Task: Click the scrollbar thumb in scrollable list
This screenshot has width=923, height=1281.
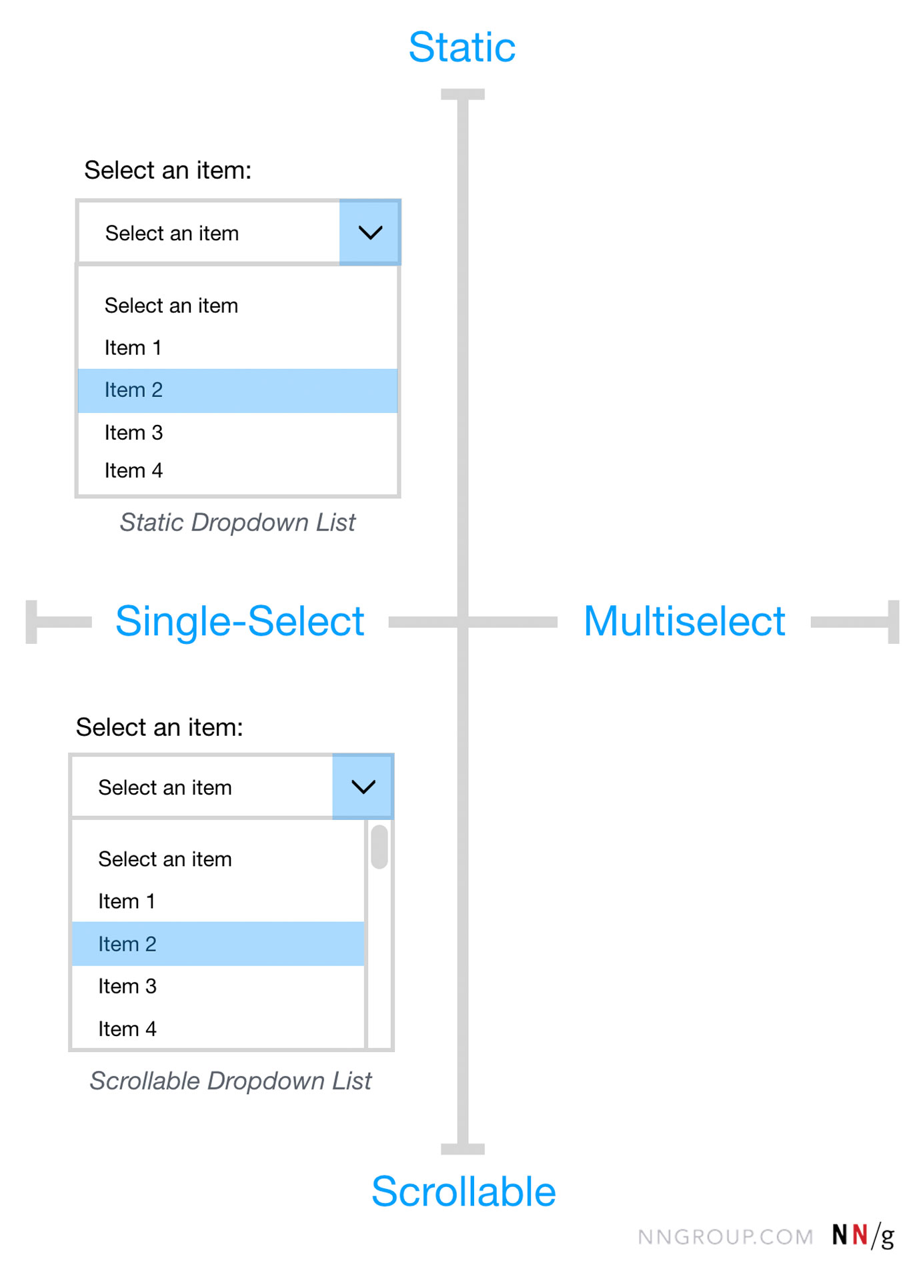Action: tap(379, 847)
